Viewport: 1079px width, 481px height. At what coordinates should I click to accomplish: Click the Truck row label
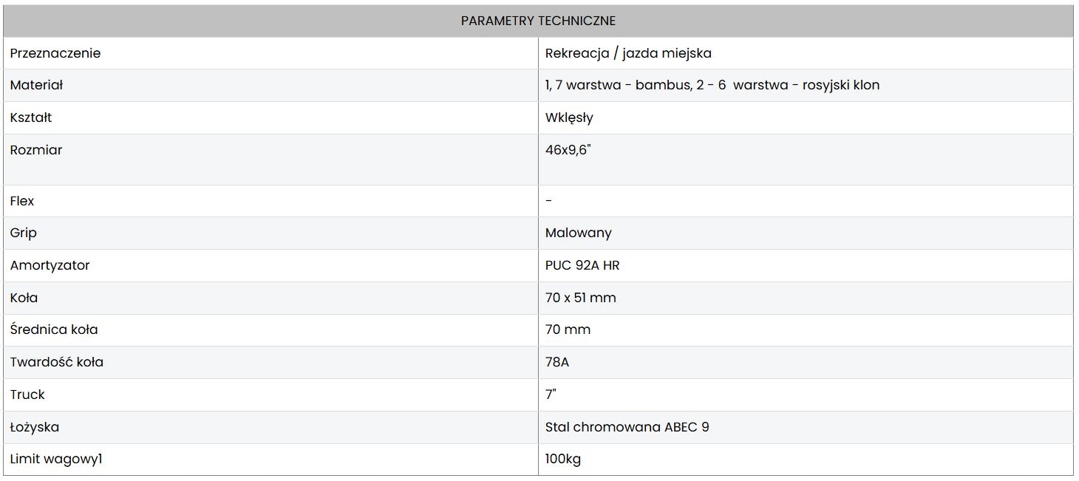click(27, 395)
